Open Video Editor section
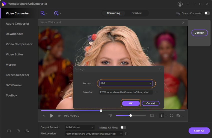212x138 pixels. 14,54
